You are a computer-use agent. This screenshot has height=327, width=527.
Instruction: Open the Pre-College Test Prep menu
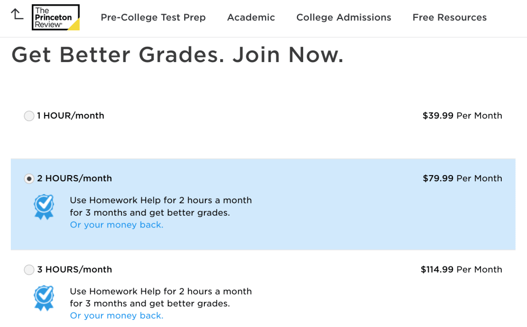click(153, 17)
